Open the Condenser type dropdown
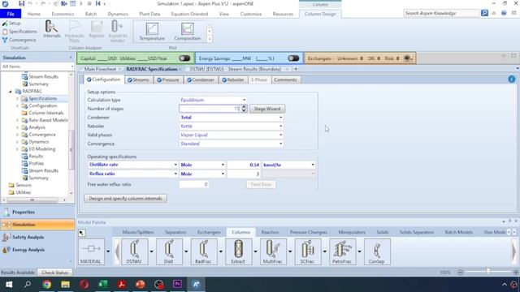The width and height of the screenshot is (520, 292). (x=280, y=118)
